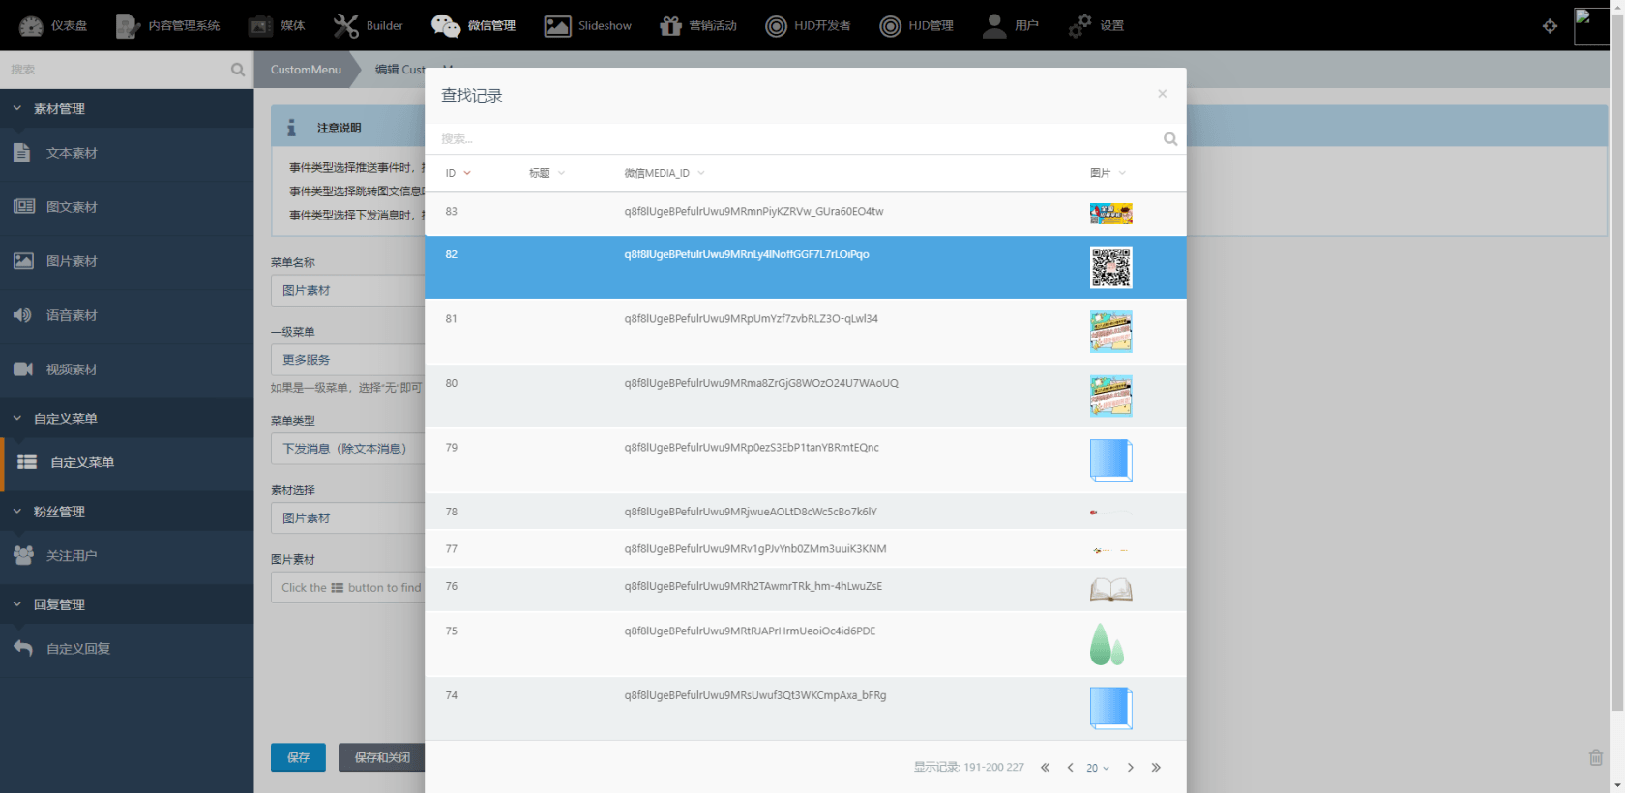Open 文本素材 in sidebar
The image size is (1625, 793).
(x=127, y=153)
